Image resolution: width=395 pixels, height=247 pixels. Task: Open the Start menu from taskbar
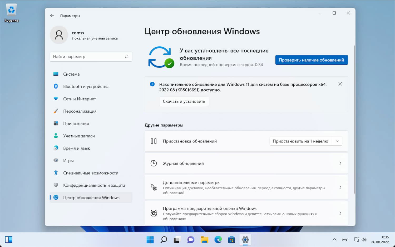pos(150,240)
